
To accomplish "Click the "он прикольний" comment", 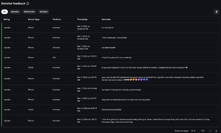I will click(x=108, y=48).
